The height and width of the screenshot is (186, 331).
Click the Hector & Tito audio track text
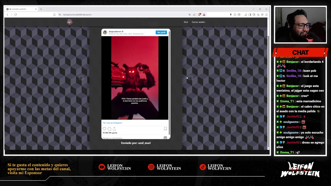[126, 34]
